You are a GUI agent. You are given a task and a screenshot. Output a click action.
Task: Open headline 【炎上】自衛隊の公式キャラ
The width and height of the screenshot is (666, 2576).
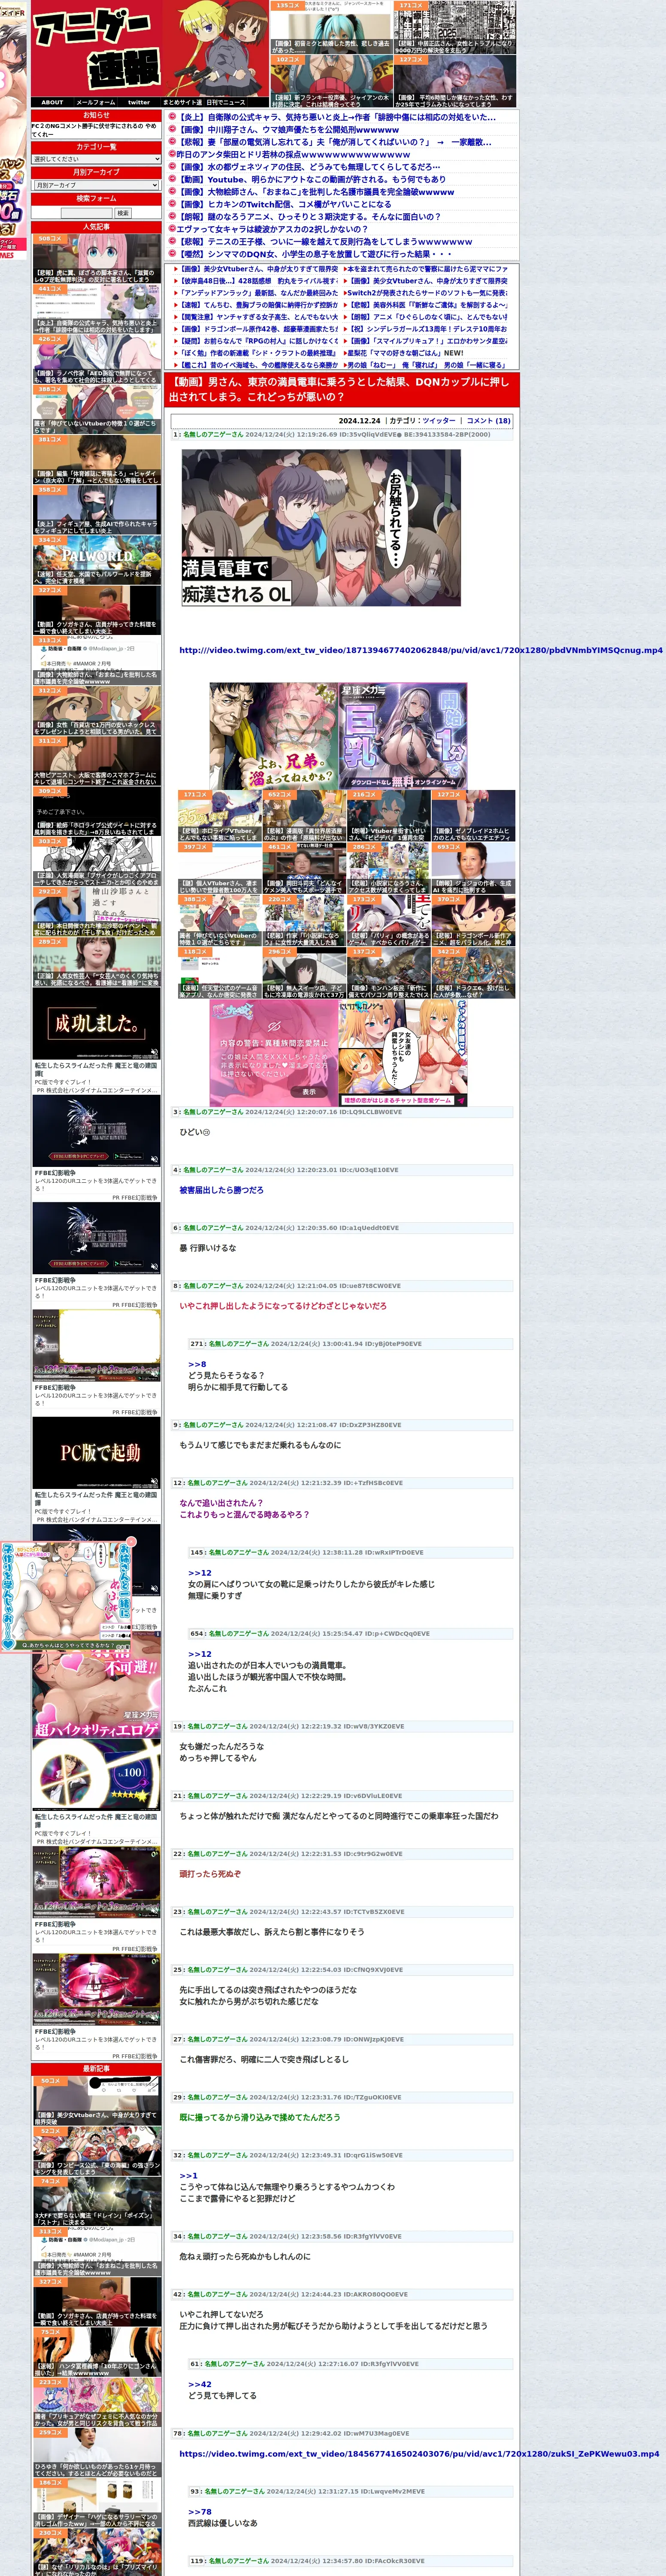(x=336, y=117)
